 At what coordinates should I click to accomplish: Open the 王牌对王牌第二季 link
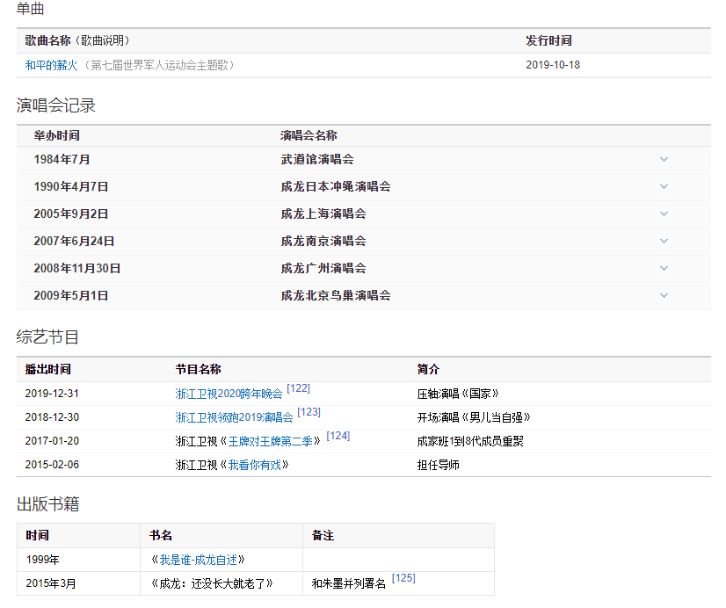274,441
